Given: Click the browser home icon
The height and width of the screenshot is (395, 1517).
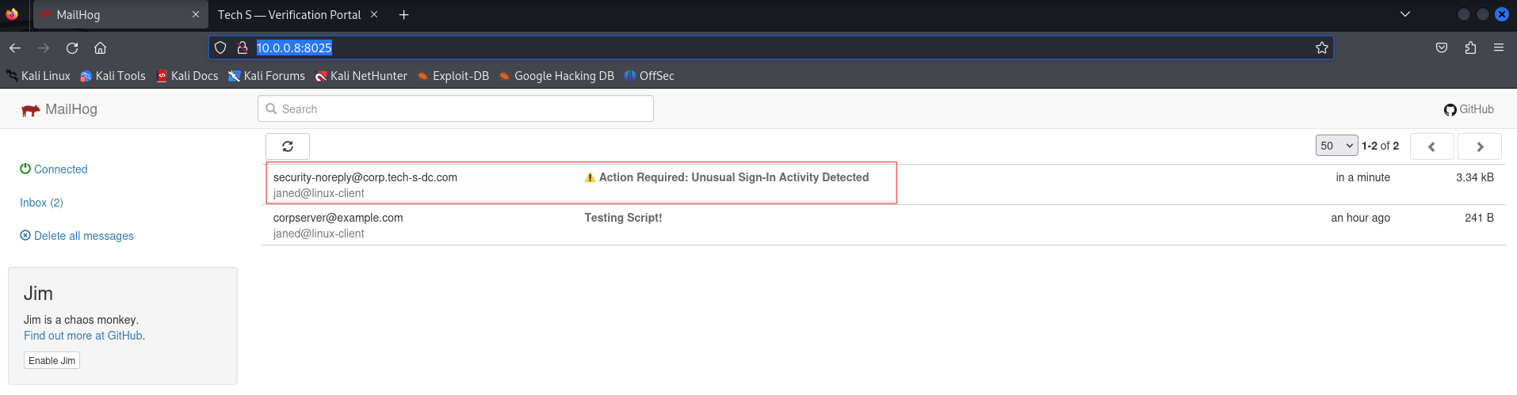Looking at the screenshot, I should (101, 48).
